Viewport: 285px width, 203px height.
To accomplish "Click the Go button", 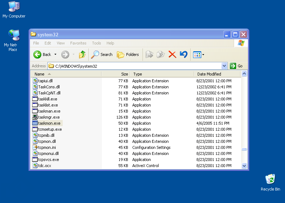I will coord(236,66).
